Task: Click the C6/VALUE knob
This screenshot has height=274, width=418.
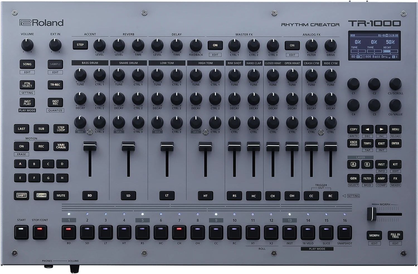Action: point(395,105)
